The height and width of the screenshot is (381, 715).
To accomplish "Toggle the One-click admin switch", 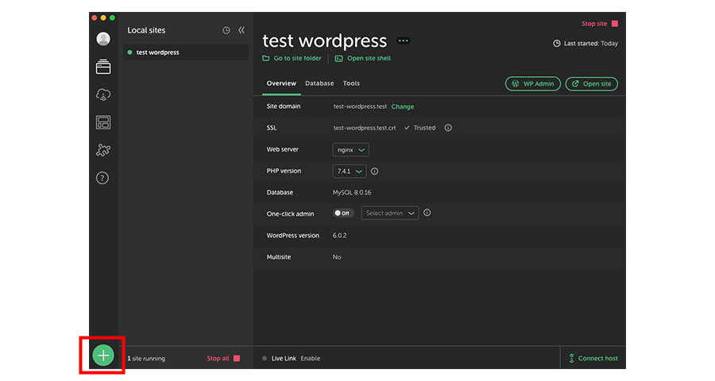I will pyautogui.click(x=343, y=213).
